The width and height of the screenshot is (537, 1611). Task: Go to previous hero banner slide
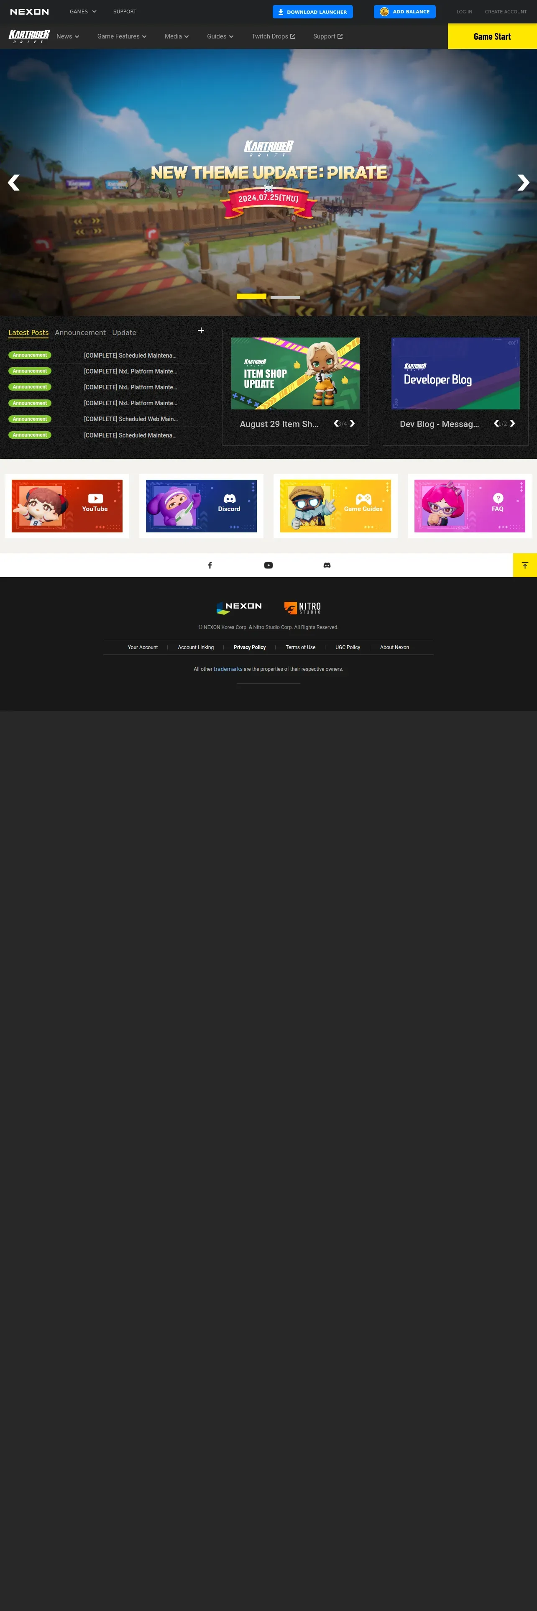pos(14,183)
